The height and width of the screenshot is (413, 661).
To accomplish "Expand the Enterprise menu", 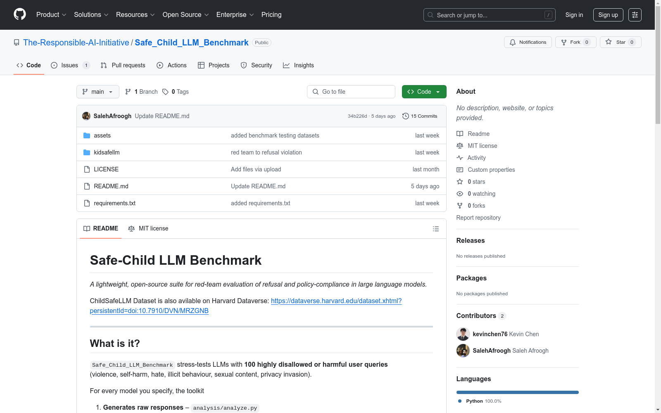I will (235, 15).
